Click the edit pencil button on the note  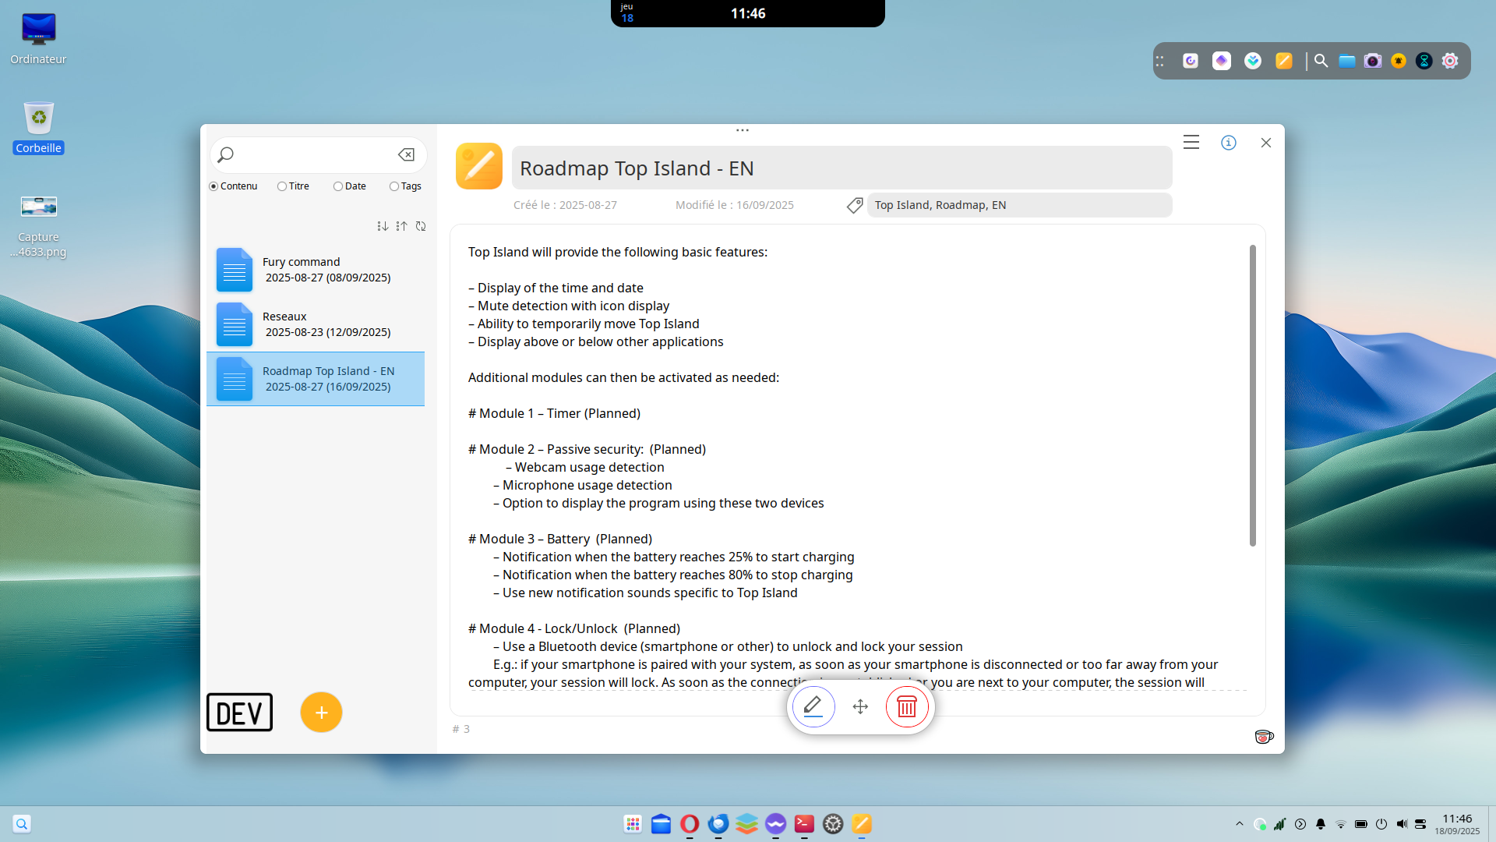[813, 706]
